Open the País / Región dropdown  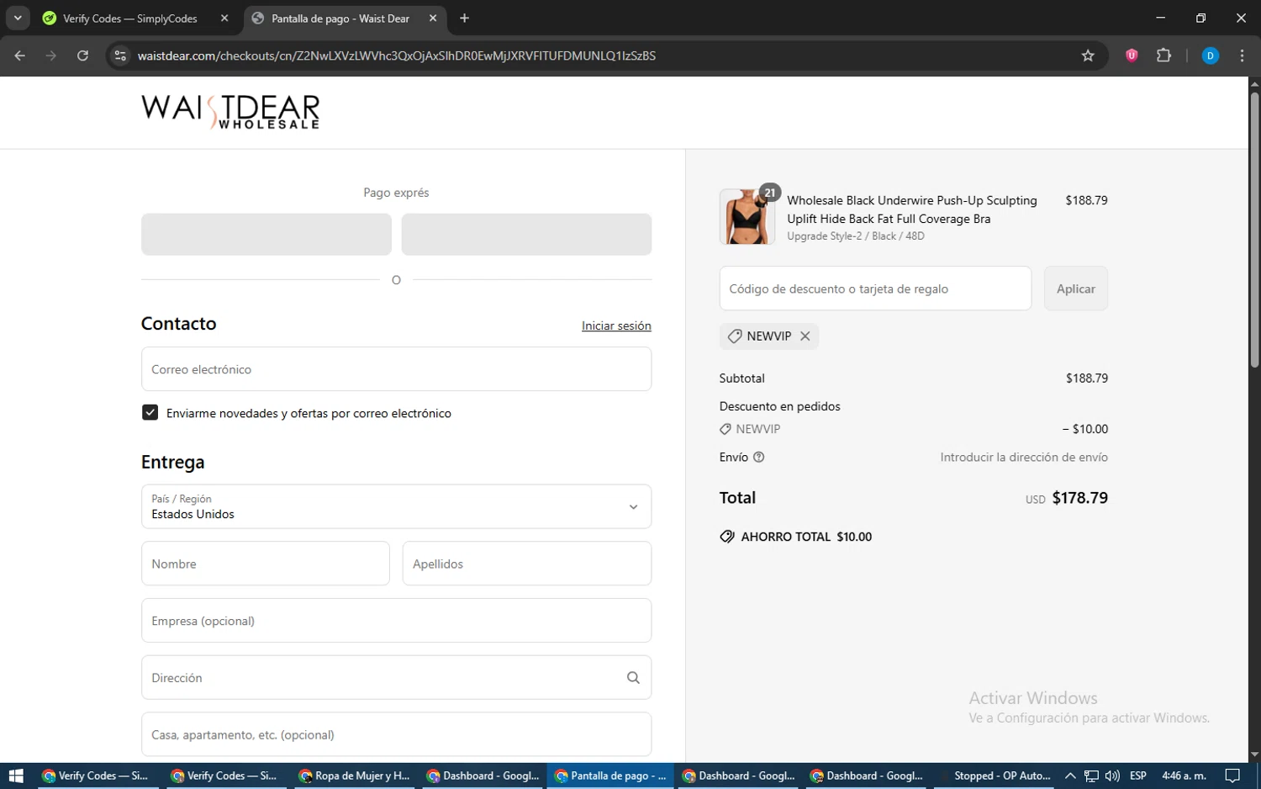[396, 506]
